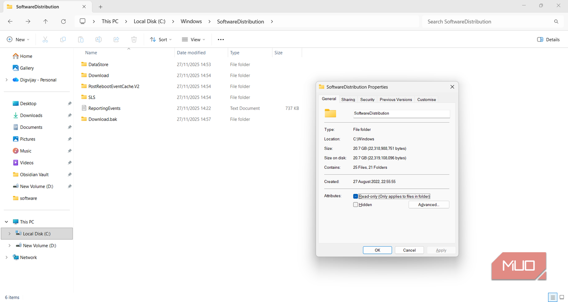Enable the Hidden attribute checkbox
This screenshot has height=302, width=568.
(356, 205)
